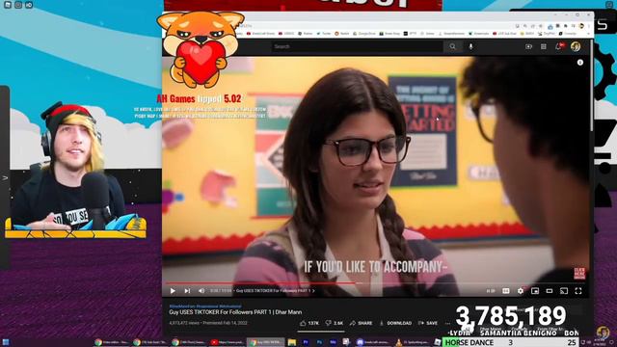Screen dimensions: 617x347
Task: Switch to the active Chrome taskbar window
Action: 266,342
